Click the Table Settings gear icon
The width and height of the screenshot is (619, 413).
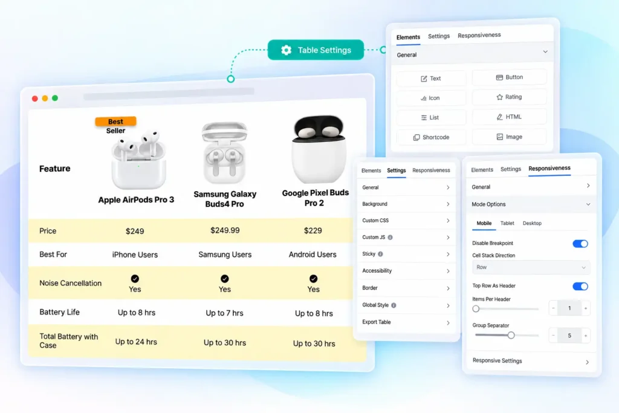click(x=286, y=50)
